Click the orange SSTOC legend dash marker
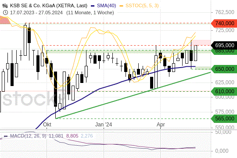 click(x=122, y=6)
